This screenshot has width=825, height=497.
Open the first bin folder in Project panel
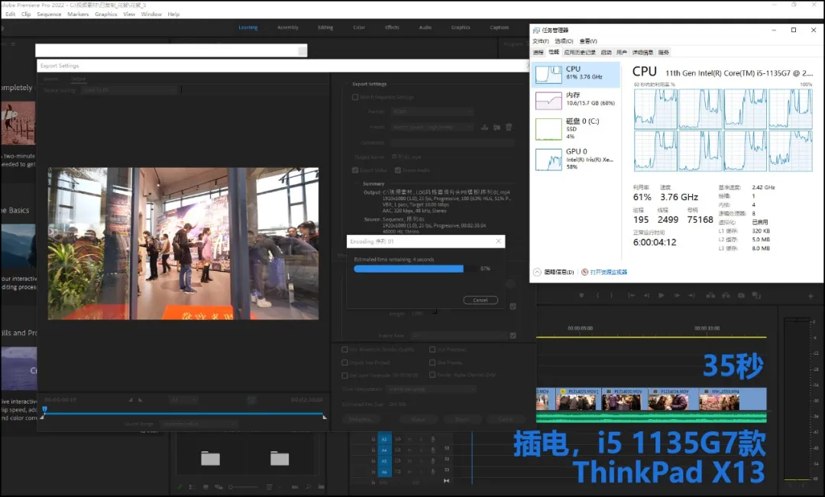tap(211, 459)
